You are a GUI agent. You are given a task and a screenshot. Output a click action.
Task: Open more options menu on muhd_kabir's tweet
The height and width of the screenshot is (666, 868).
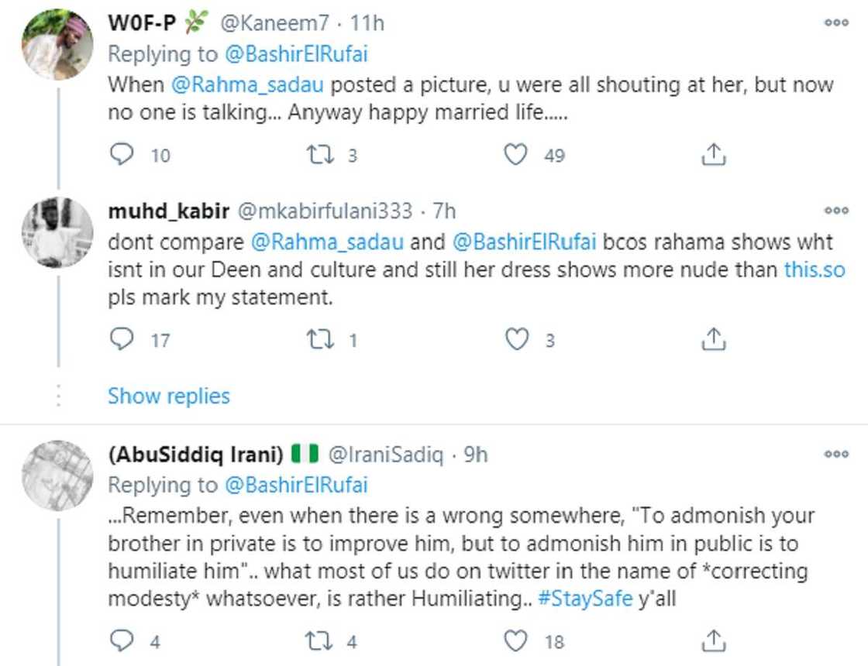[837, 209]
